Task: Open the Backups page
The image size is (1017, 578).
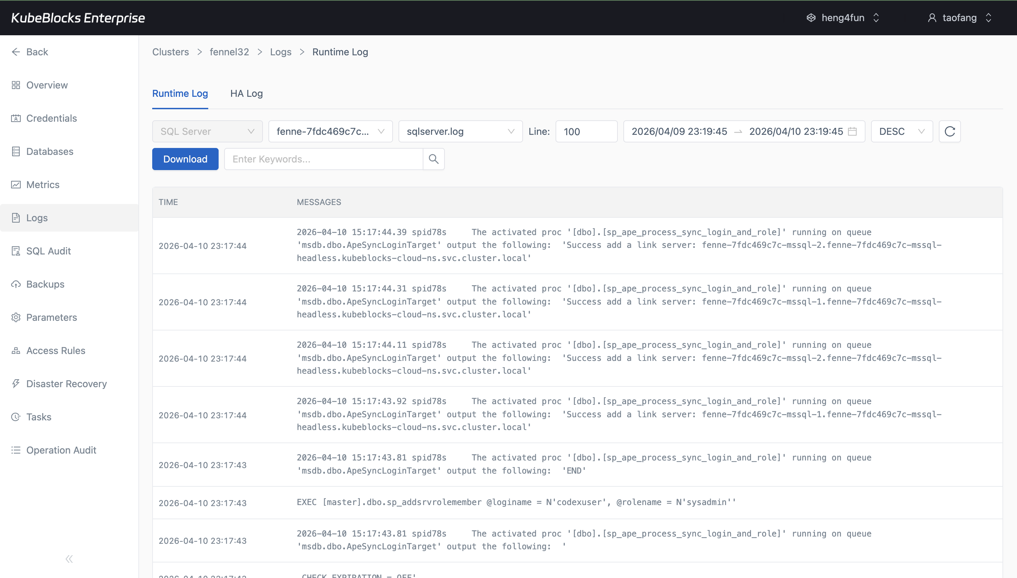Action: pyautogui.click(x=45, y=284)
